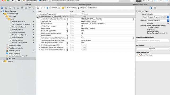This screenshot has height=95, width=170.
Task: Open the Source Control navigator
Action: (x=6, y=8)
